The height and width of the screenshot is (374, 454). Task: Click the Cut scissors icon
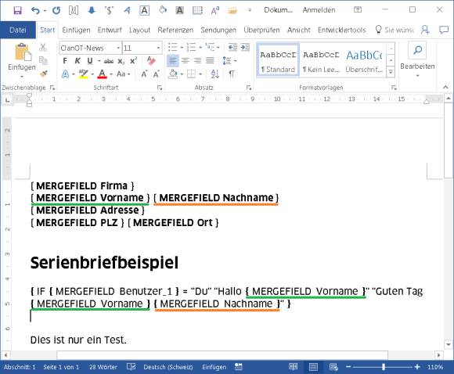tap(43, 47)
